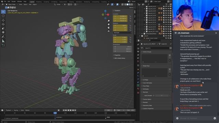Image resolution: width=219 pixels, height=123 pixels.
Task: Select rendered viewport shading mode
Action: coord(132,4)
